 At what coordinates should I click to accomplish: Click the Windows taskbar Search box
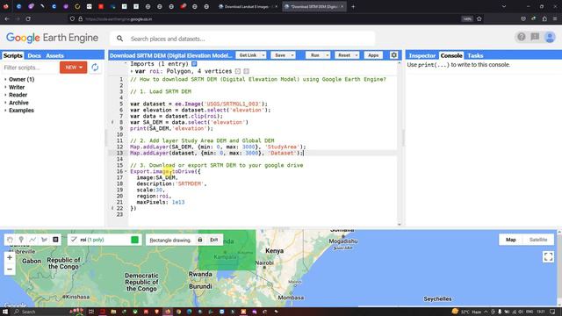42,312
